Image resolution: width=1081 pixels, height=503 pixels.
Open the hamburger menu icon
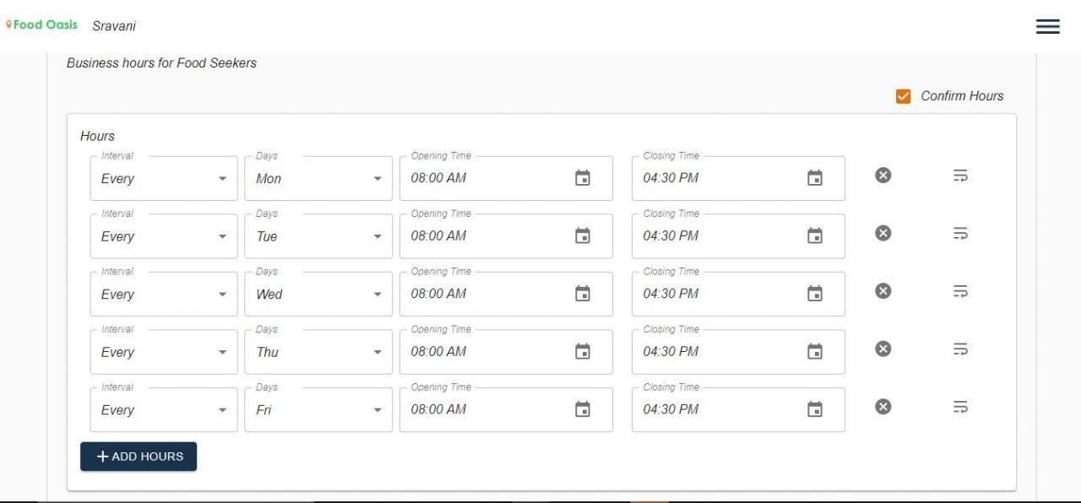tap(1047, 26)
